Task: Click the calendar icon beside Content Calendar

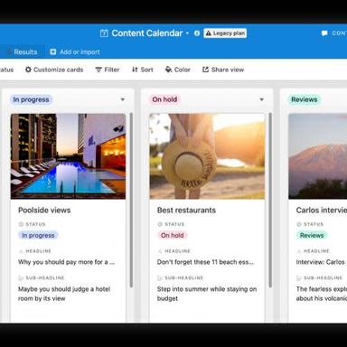Action: 104,33
